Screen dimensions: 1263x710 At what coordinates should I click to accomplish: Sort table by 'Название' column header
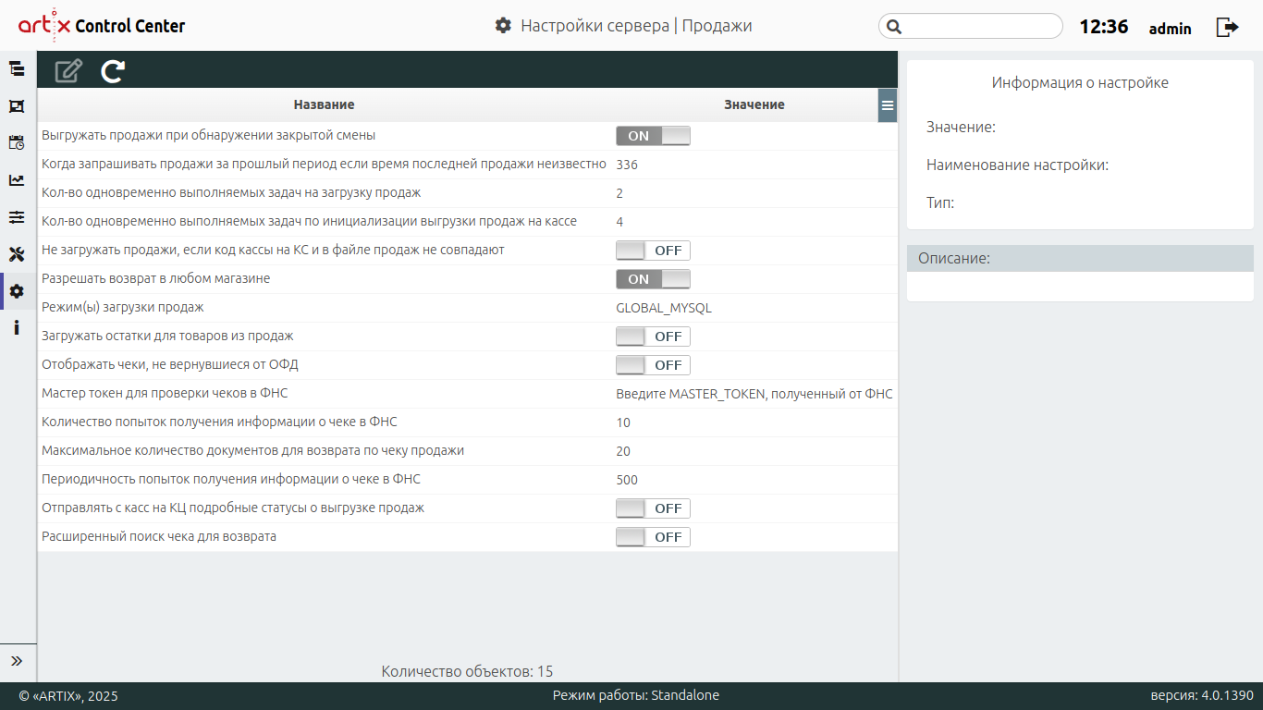pyautogui.click(x=324, y=105)
